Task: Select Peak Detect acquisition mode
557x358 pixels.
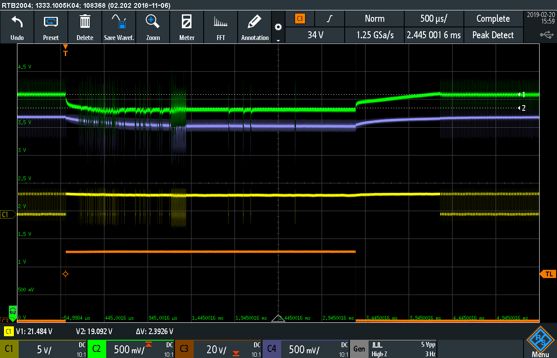Action: 493,35
